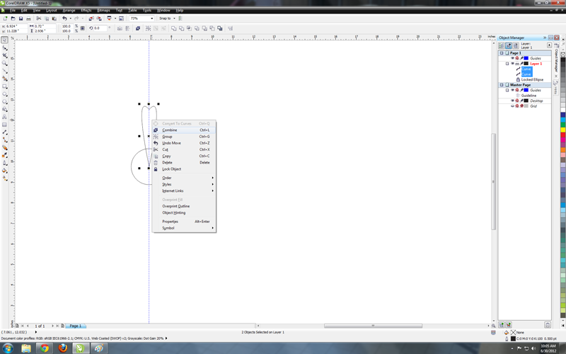Toggle Show Object Properties button

(x=501, y=45)
